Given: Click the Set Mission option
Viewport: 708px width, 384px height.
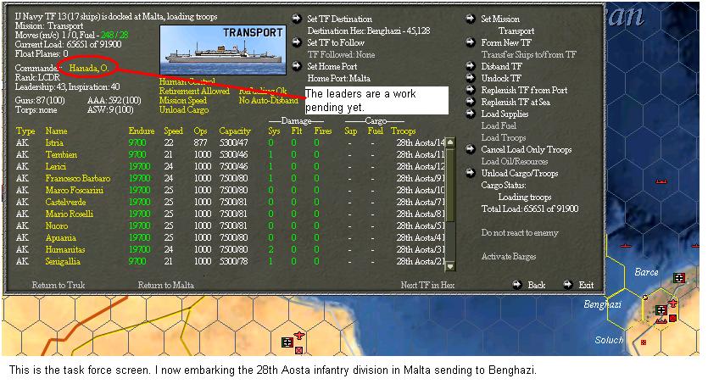Looking at the screenshot, I should point(500,19).
